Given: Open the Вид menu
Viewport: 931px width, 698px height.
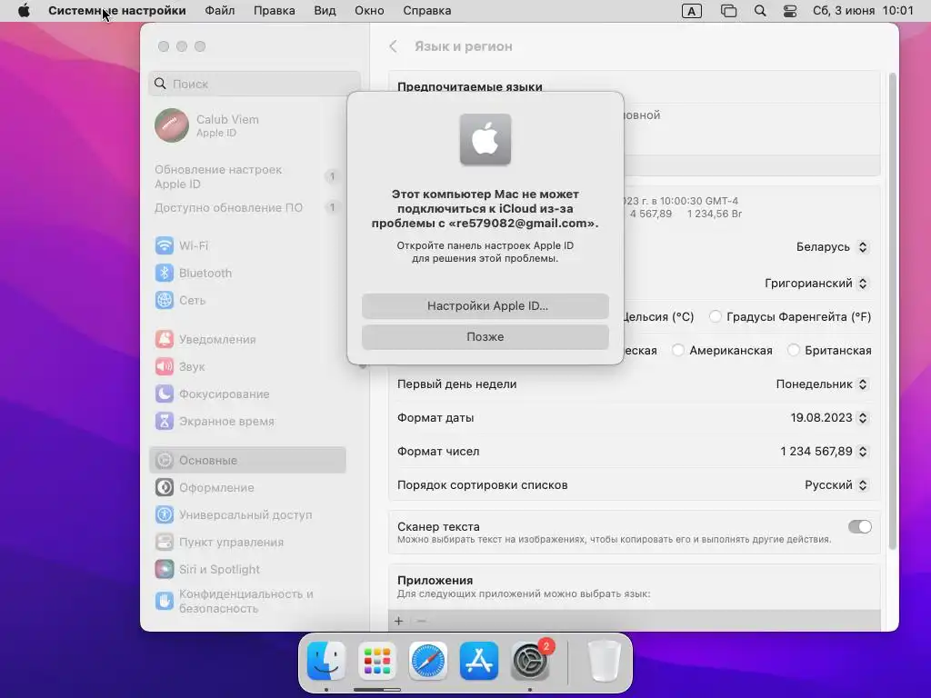Looking at the screenshot, I should [325, 11].
